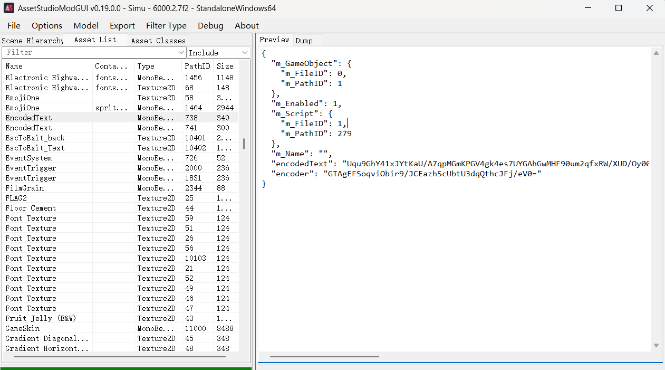Switch to the Asset List tab
The image size is (665, 370).
coord(95,40)
